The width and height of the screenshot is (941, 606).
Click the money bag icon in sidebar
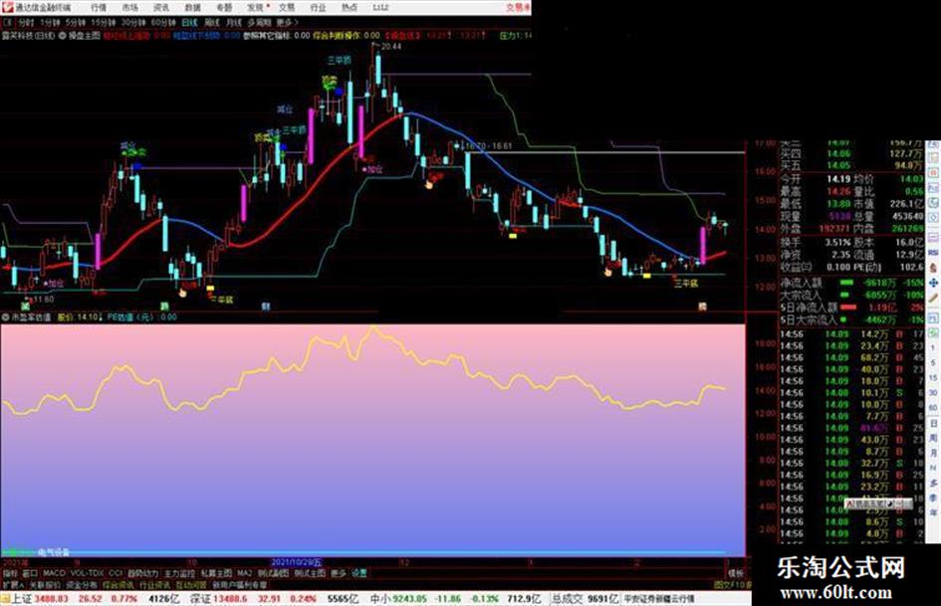tap(934, 267)
